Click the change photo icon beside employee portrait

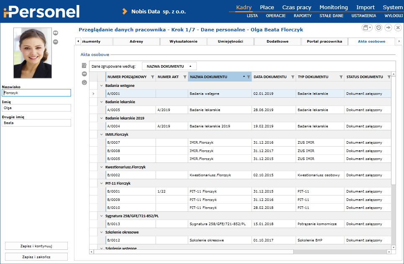(x=56, y=33)
